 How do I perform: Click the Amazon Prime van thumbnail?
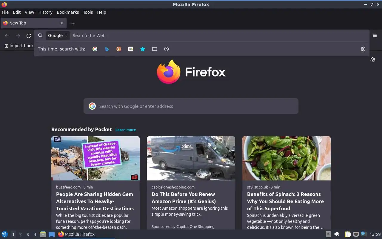point(191,158)
